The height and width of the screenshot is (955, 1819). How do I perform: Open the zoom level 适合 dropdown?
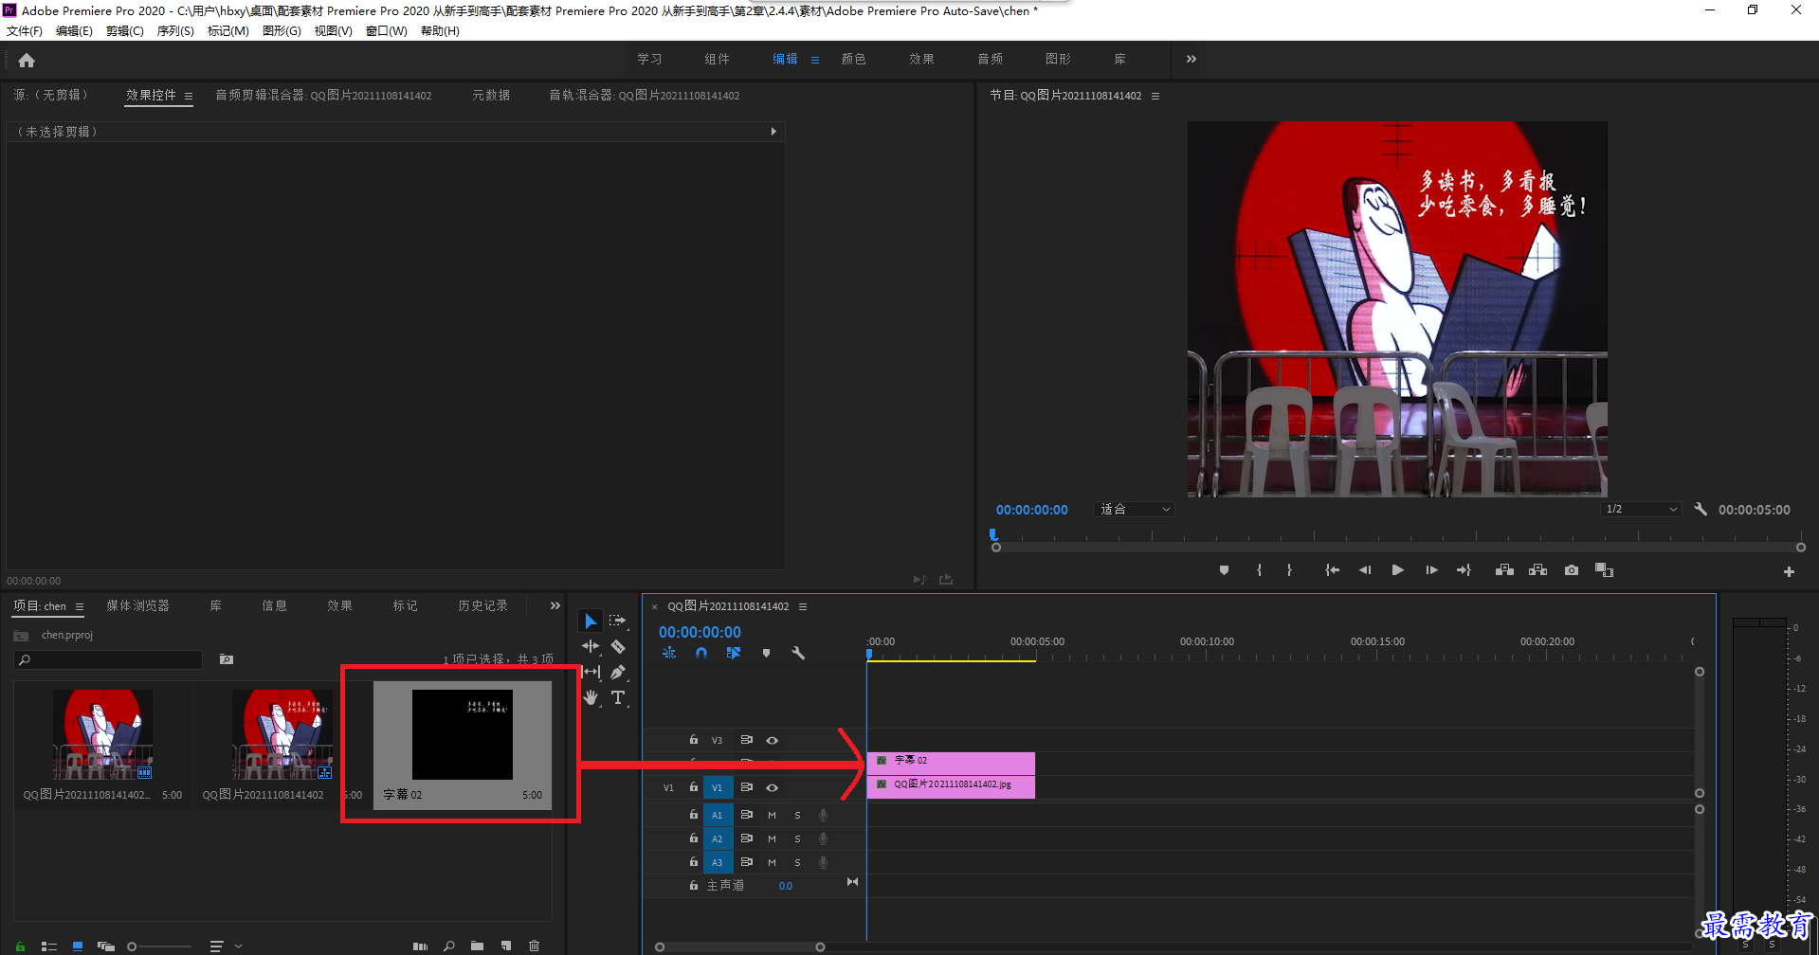point(1134,509)
